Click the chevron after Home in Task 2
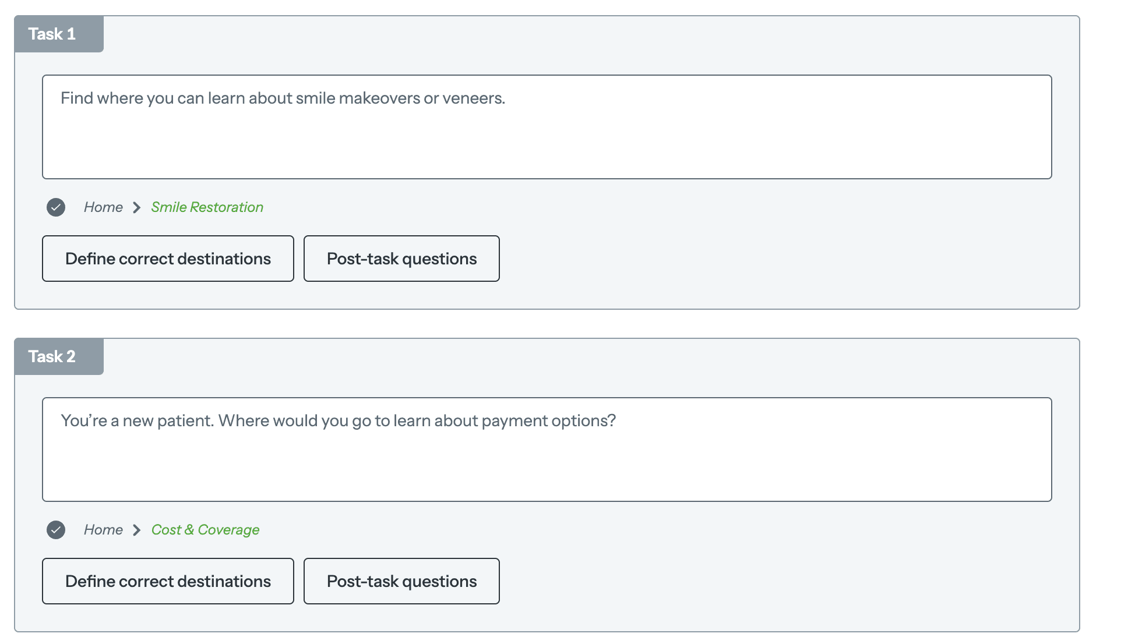 137,530
